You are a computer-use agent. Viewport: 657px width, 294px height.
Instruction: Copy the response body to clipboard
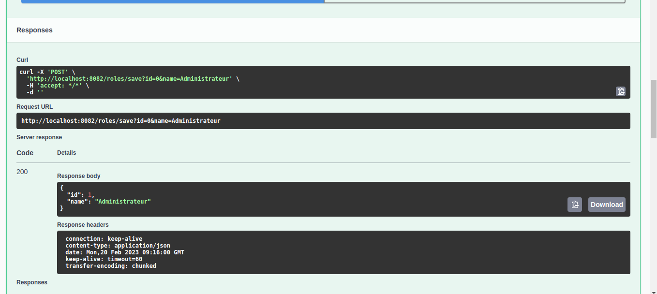click(575, 205)
